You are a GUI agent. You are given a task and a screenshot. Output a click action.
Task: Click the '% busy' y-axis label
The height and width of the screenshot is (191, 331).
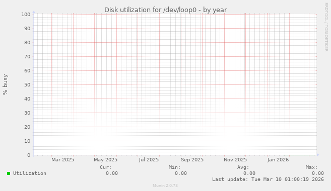tap(5, 84)
